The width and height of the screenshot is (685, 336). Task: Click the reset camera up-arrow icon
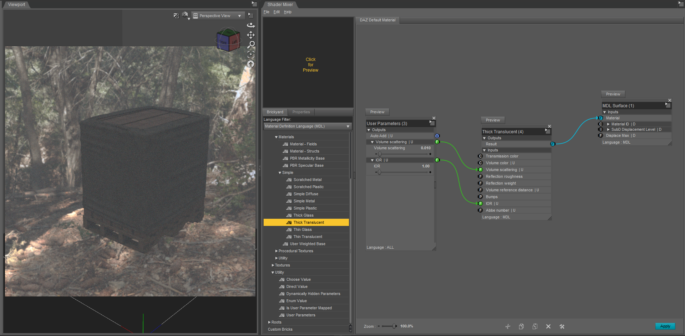(251, 64)
